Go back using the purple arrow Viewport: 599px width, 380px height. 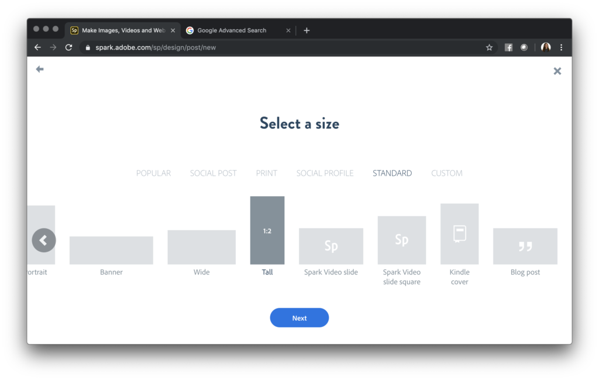pyautogui.click(x=39, y=69)
